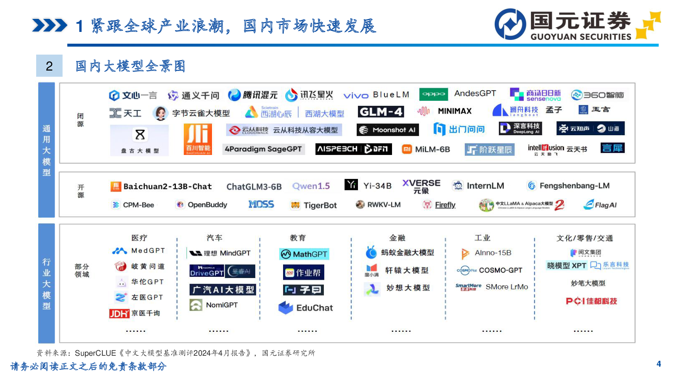Image resolution: width=673 pixels, height=378 pixels.
Task: Click the 通义千问 logo icon
Action: [x=173, y=96]
